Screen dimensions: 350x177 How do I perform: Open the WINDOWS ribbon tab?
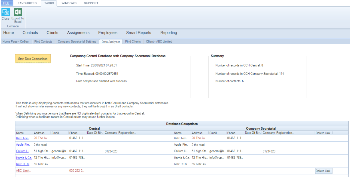(69, 3)
